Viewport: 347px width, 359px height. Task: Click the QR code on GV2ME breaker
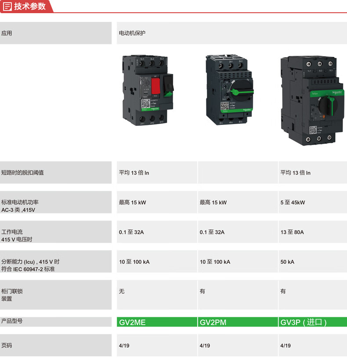tap(145, 104)
